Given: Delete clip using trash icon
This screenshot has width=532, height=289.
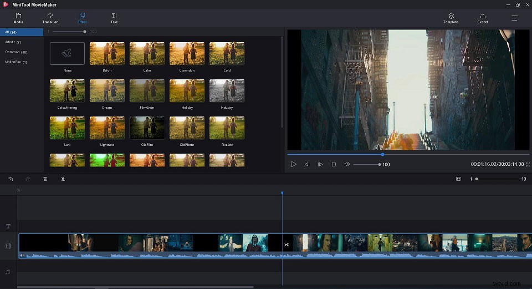Looking at the screenshot, I should (x=45, y=179).
